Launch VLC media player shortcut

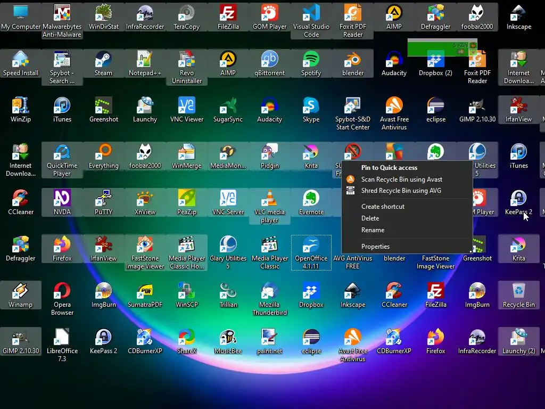tap(269, 206)
